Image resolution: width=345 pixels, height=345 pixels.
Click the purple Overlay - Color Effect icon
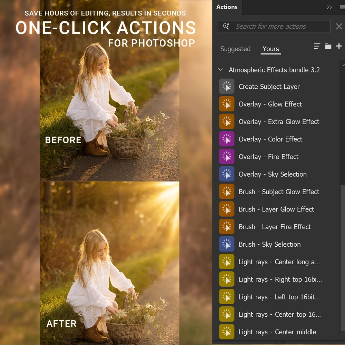tap(227, 139)
